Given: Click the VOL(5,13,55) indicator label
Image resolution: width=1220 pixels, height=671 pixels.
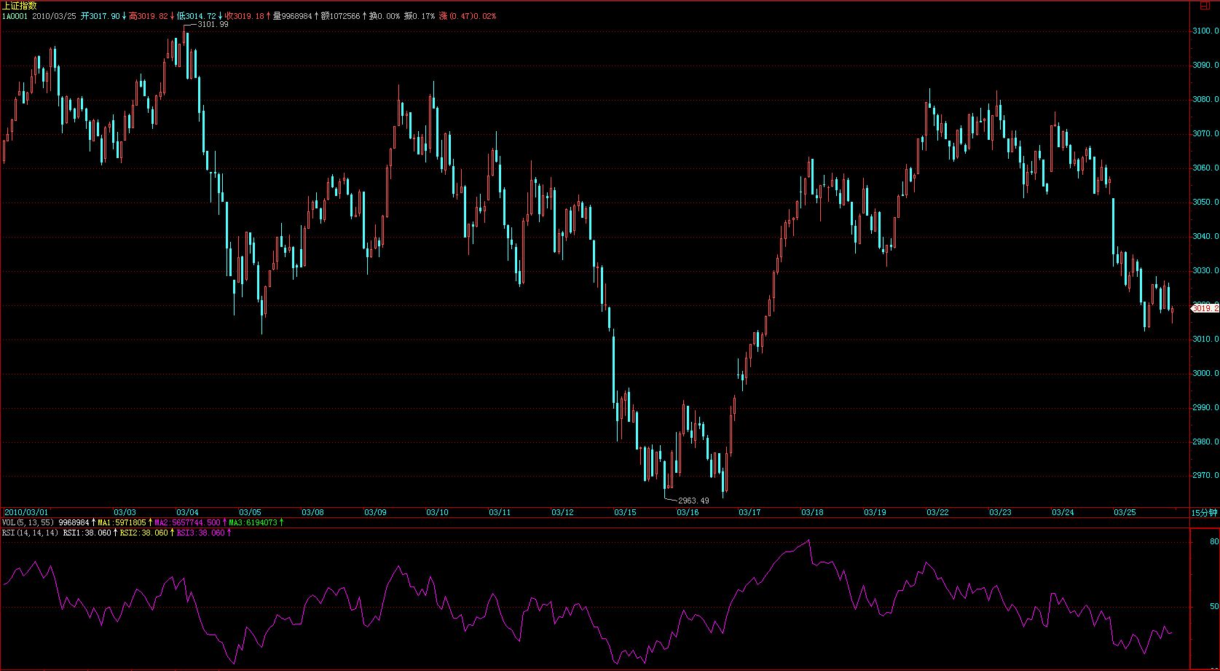Looking at the screenshot, I should 27,522.
